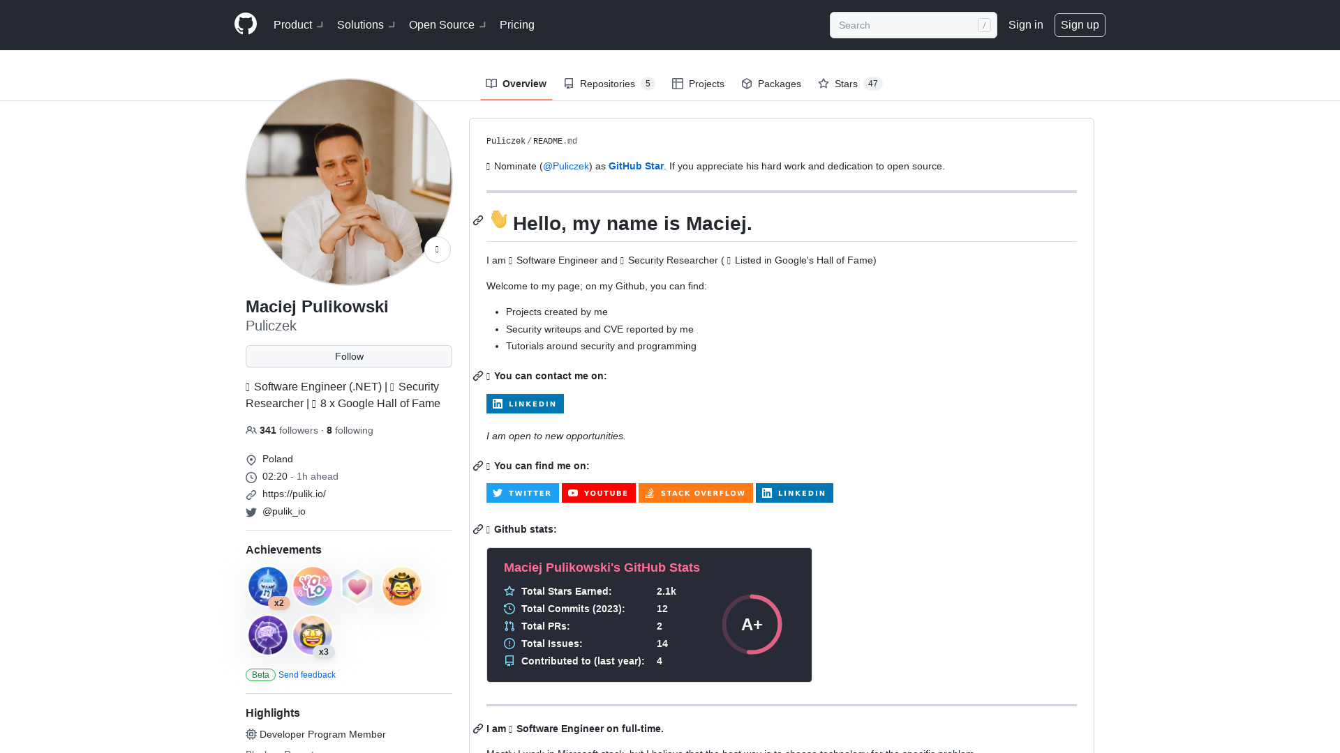Click the README.md file name link

(x=555, y=142)
